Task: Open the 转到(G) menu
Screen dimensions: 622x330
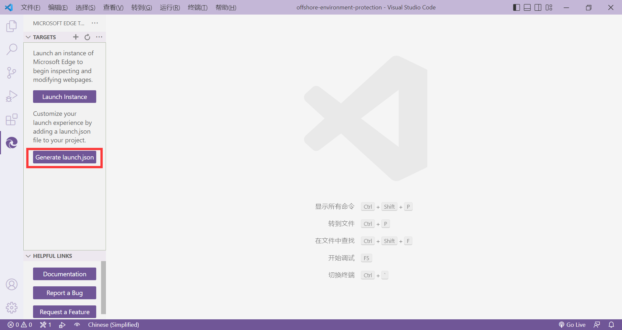Action: 142,7
